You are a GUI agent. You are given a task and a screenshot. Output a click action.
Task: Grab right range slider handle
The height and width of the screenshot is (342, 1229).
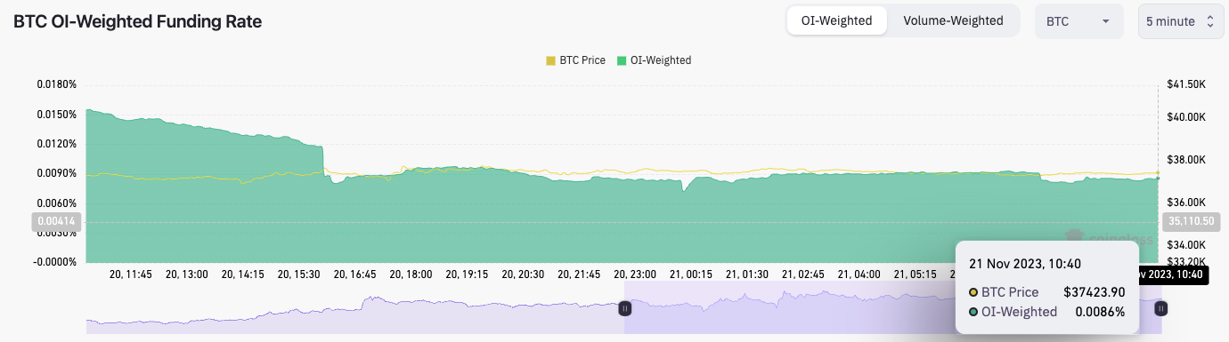click(1160, 308)
